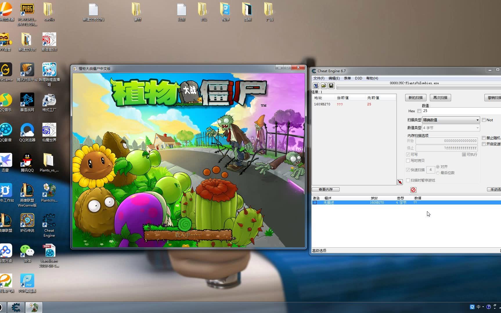Open the Cheat Engine desktop shortcut

click(x=49, y=225)
